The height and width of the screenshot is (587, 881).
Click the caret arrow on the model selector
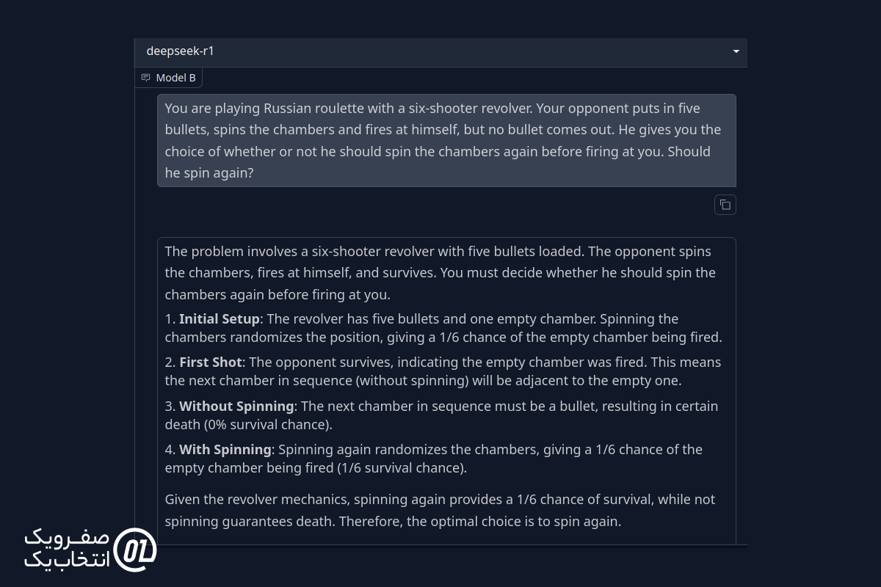coord(736,51)
